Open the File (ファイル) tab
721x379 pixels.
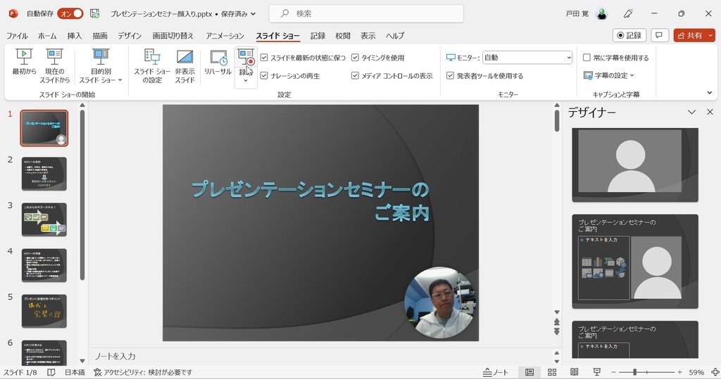(17, 36)
